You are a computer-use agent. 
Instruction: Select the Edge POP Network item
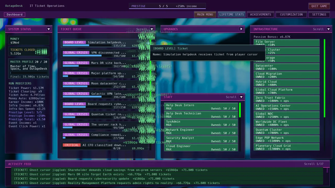coord(287,139)
